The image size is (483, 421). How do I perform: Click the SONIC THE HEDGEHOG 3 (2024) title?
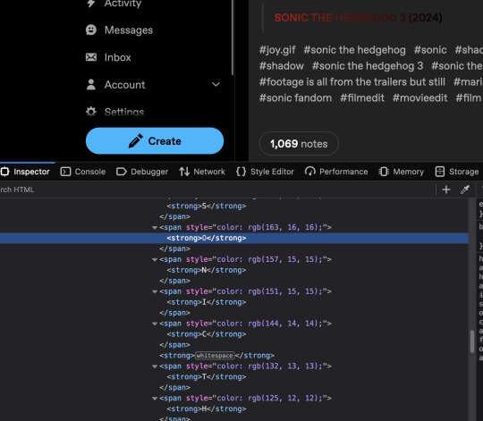(359, 18)
